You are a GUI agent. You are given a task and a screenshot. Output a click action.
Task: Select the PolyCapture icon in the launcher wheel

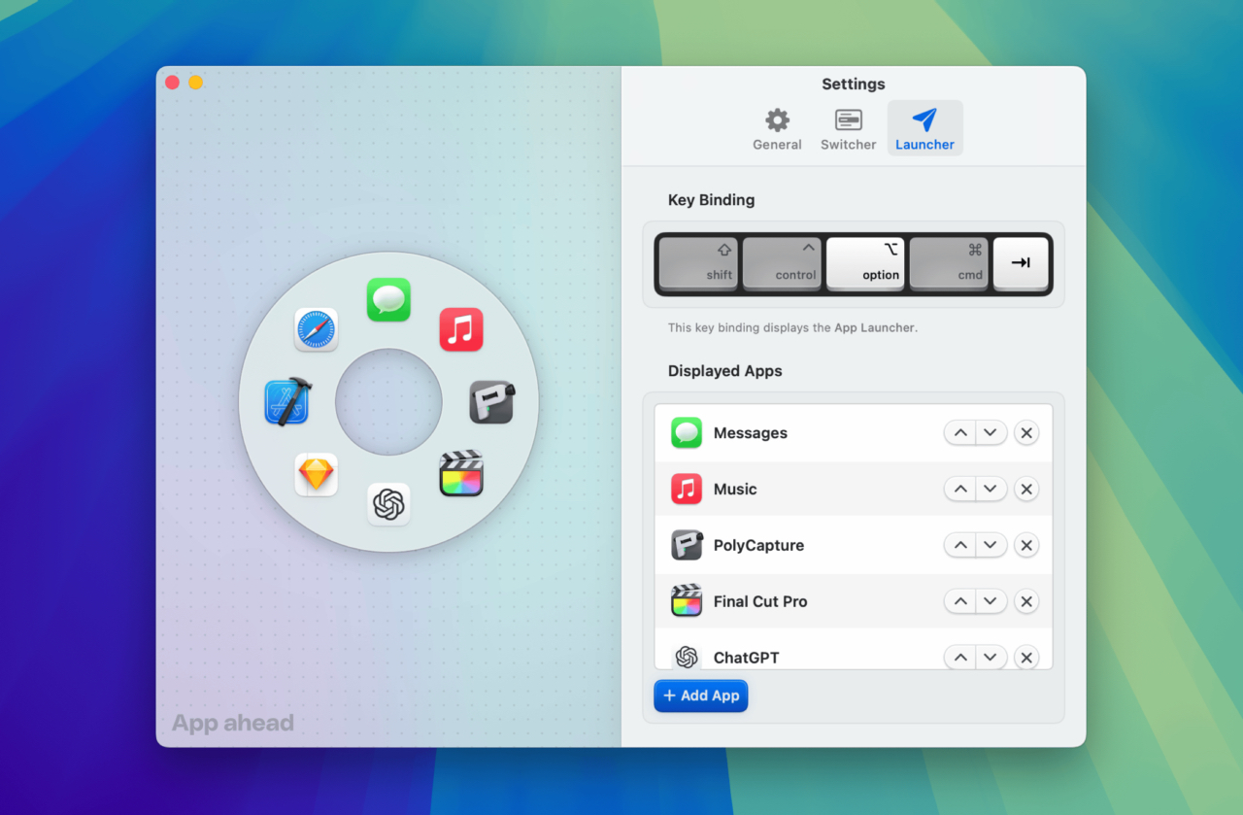pos(491,401)
